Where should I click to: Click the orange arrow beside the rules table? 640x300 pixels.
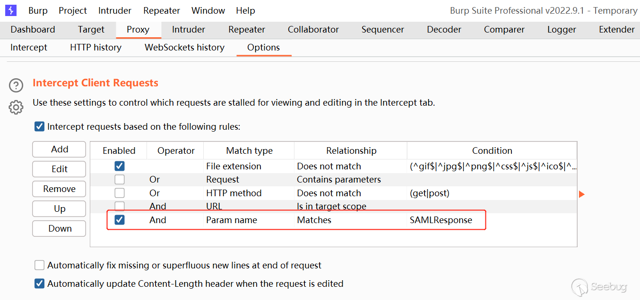[x=582, y=194]
